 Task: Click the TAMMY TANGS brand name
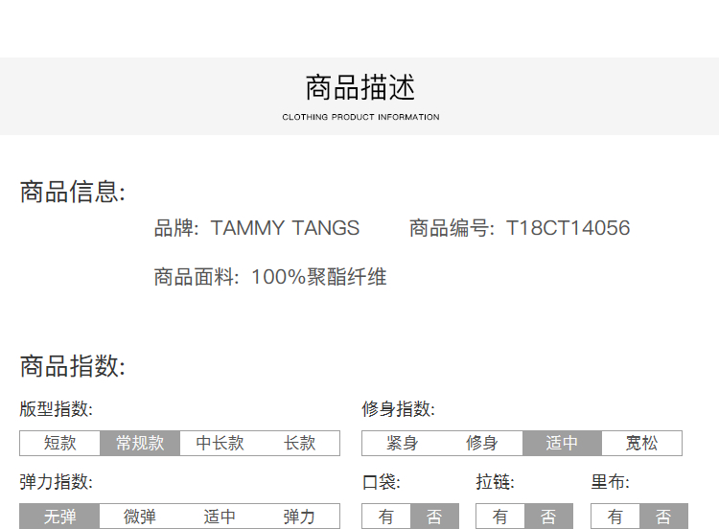285,228
